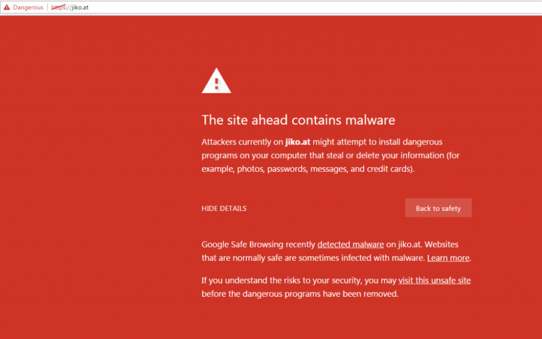Click the non-bold jiko.at in details paragraph

point(411,245)
